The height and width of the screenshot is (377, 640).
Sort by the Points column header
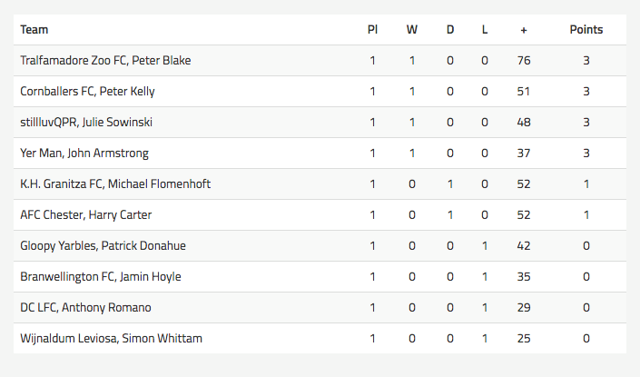(586, 30)
